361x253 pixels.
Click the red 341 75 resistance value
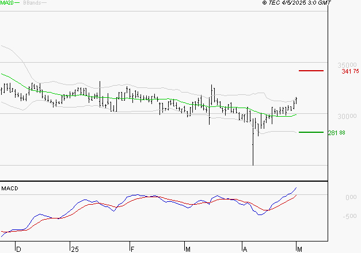350,71
